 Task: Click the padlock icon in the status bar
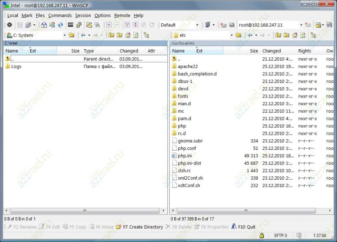(x=262, y=235)
